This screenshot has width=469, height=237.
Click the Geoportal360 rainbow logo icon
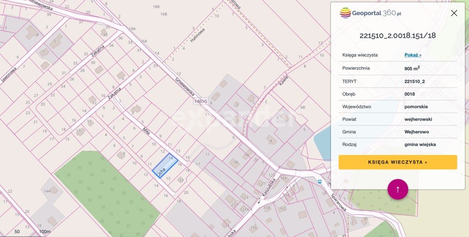tap(345, 13)
